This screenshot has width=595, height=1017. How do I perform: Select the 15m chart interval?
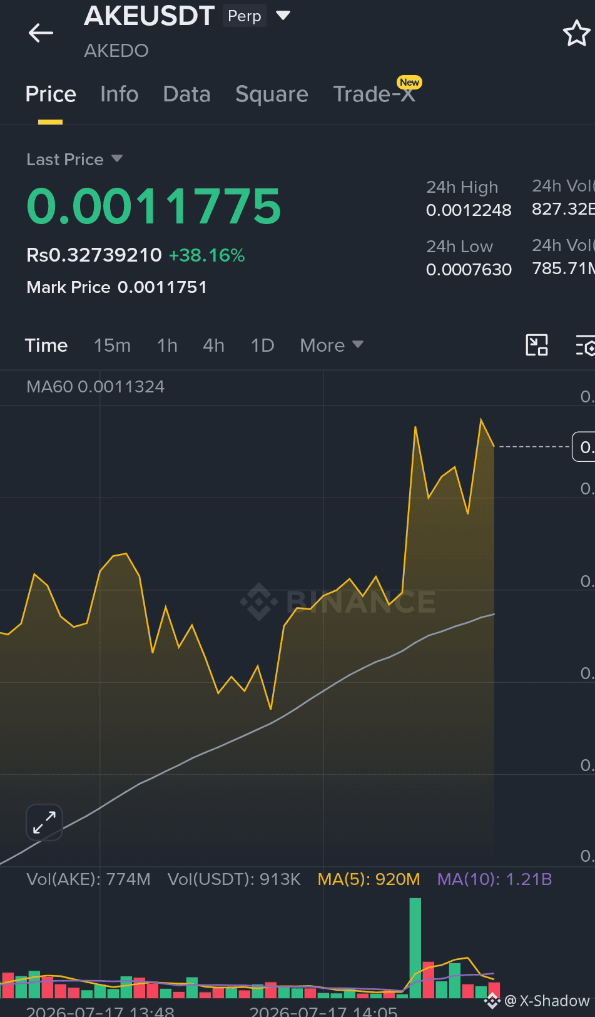(x=112, y=345)
